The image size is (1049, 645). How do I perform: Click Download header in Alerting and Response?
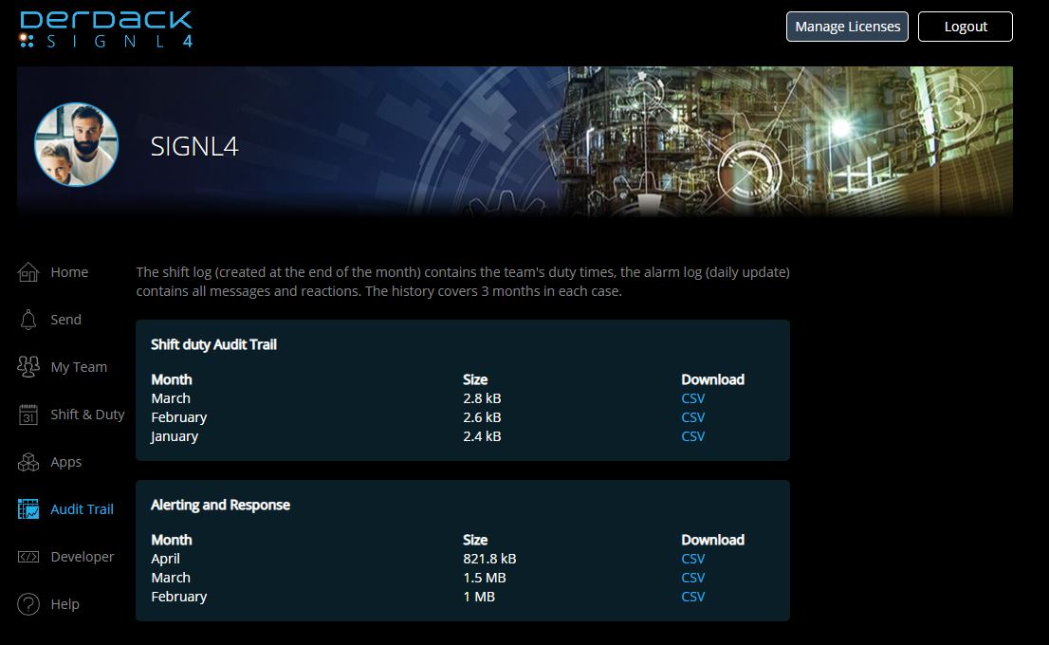(x=712, y=540)
